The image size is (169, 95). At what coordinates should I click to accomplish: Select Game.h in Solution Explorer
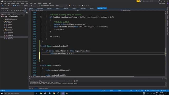[10, 26]
